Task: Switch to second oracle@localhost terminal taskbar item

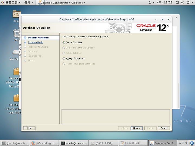Action: (x=74, y=143)
